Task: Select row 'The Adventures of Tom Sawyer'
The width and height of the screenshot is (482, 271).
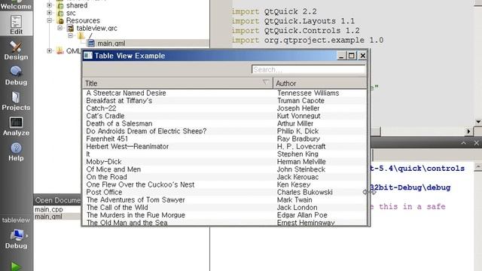Action: 224,199
